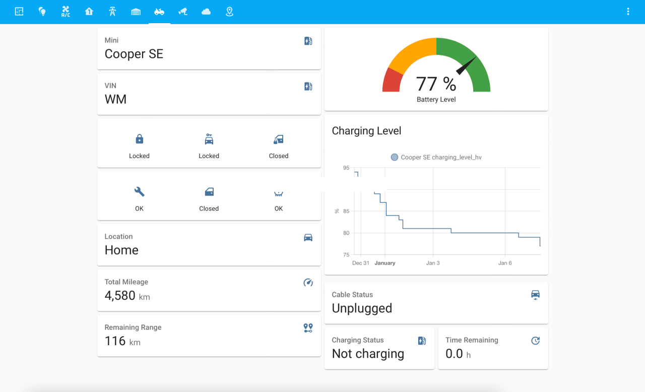The height and width of the screenshot is (392, 645).
Task: Open the three-dot overflow menu
Action: [628, 12]
